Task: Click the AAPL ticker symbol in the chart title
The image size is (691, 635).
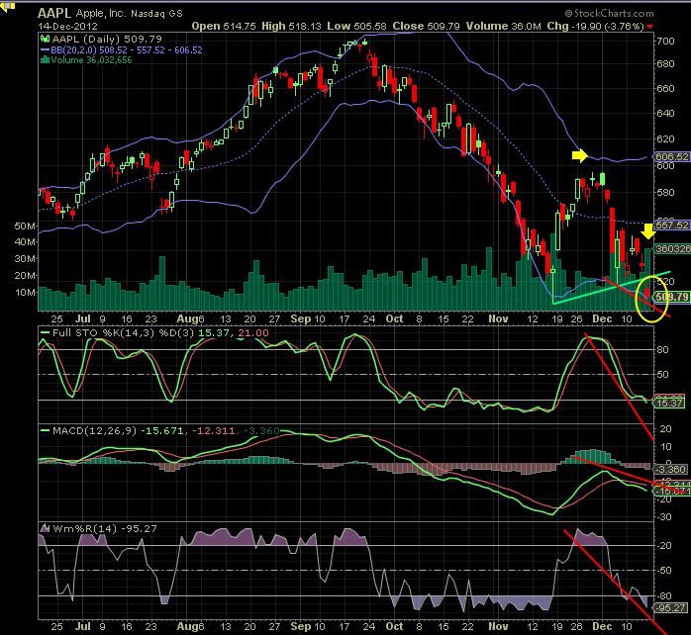Action: click(54, 13)
